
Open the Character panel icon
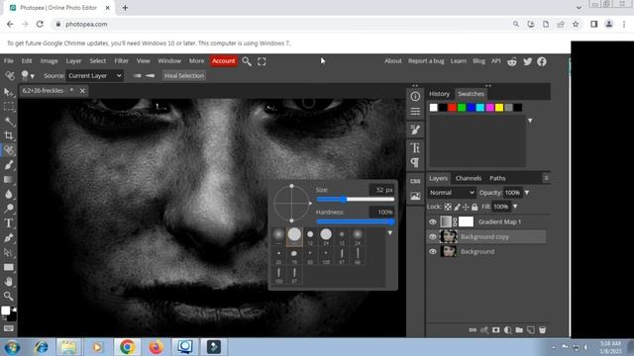pyautogui.click(x=415, y=147)
